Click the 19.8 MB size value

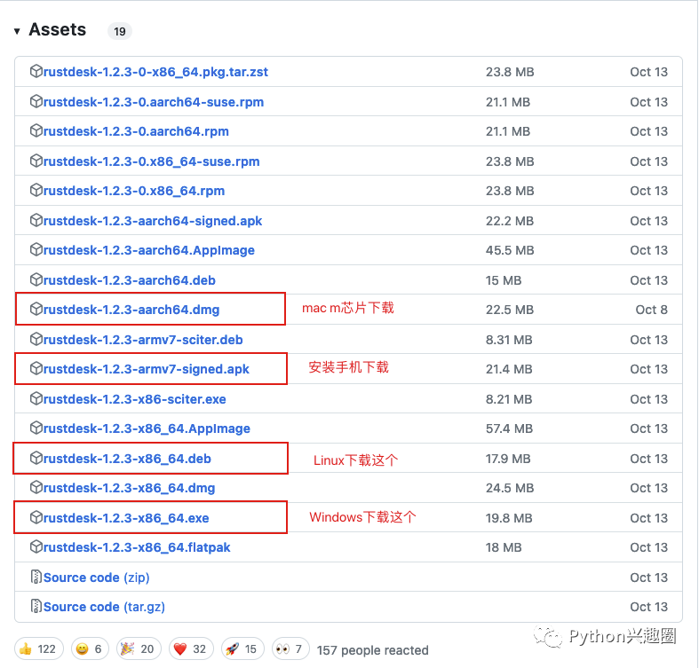509,518
